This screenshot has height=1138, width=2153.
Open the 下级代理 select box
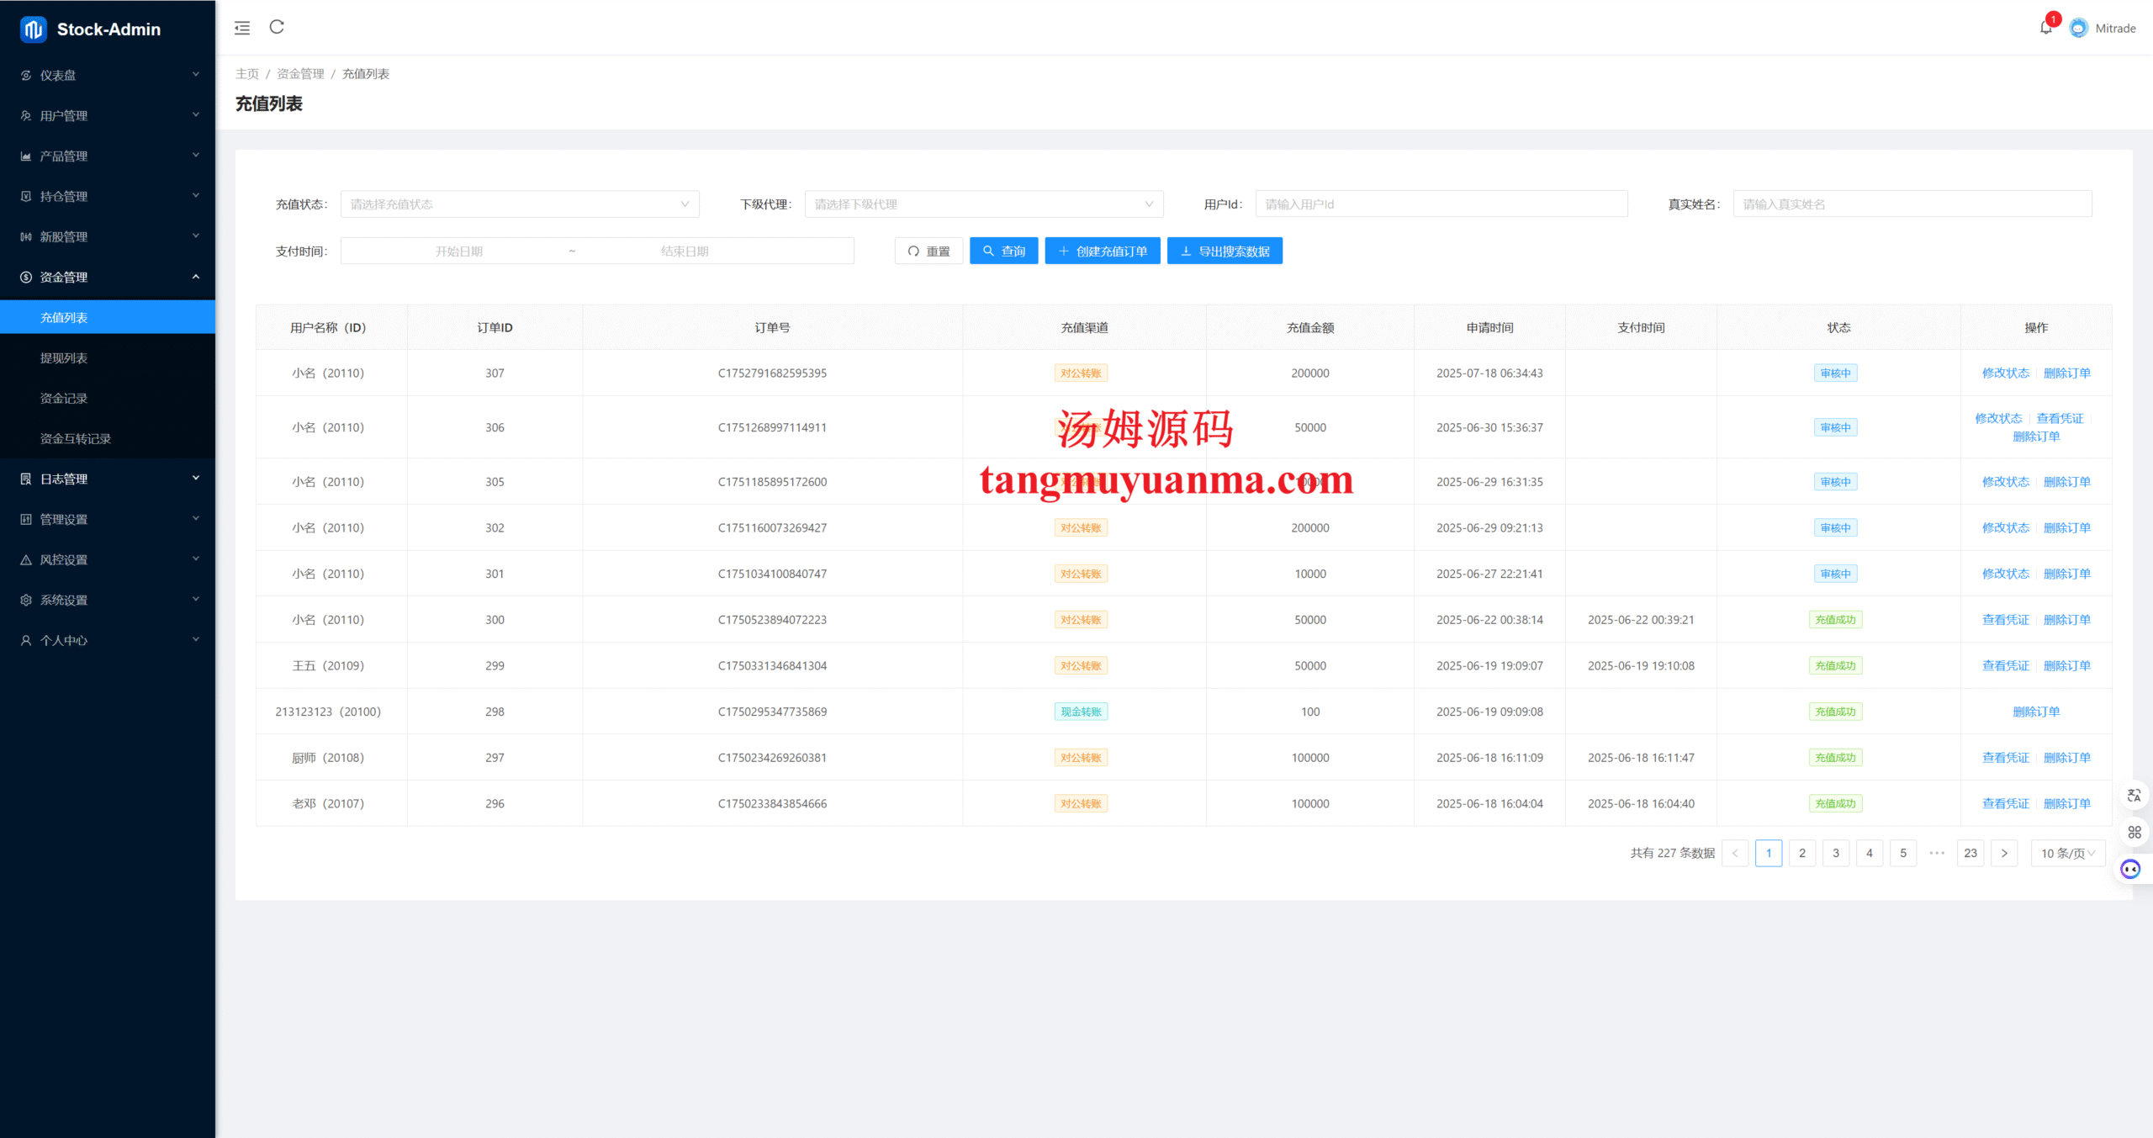click(984, 204)
